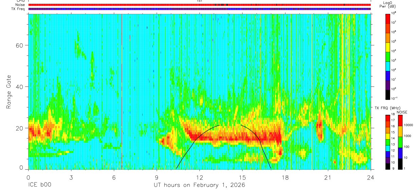Click the green segment of TX FRQ colorbar

click(388, 142)
